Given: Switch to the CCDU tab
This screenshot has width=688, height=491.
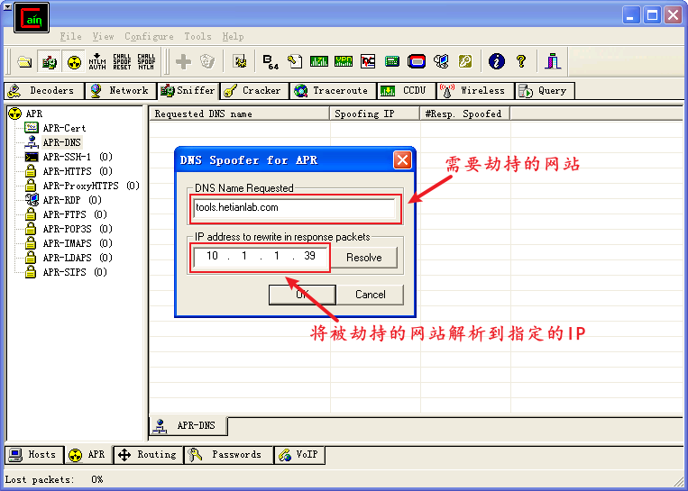Looking at the screenshot, I should 407,91.
